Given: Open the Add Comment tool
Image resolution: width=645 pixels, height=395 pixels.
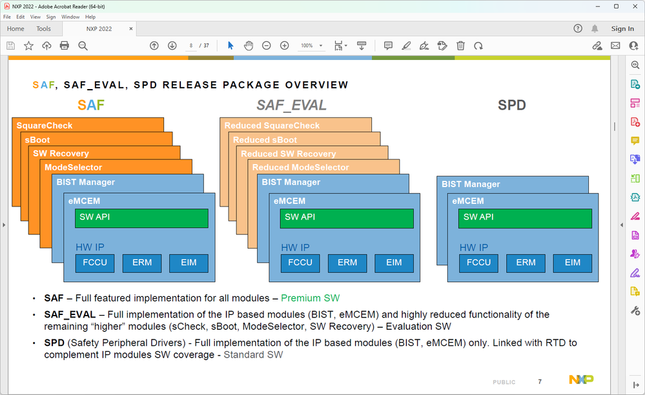Looking at the screenshot, I should click(387, 45).
